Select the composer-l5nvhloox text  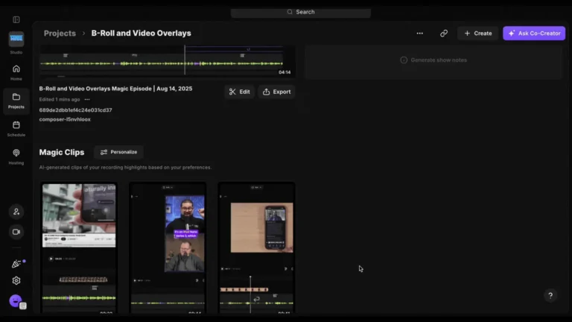(65, 119)
